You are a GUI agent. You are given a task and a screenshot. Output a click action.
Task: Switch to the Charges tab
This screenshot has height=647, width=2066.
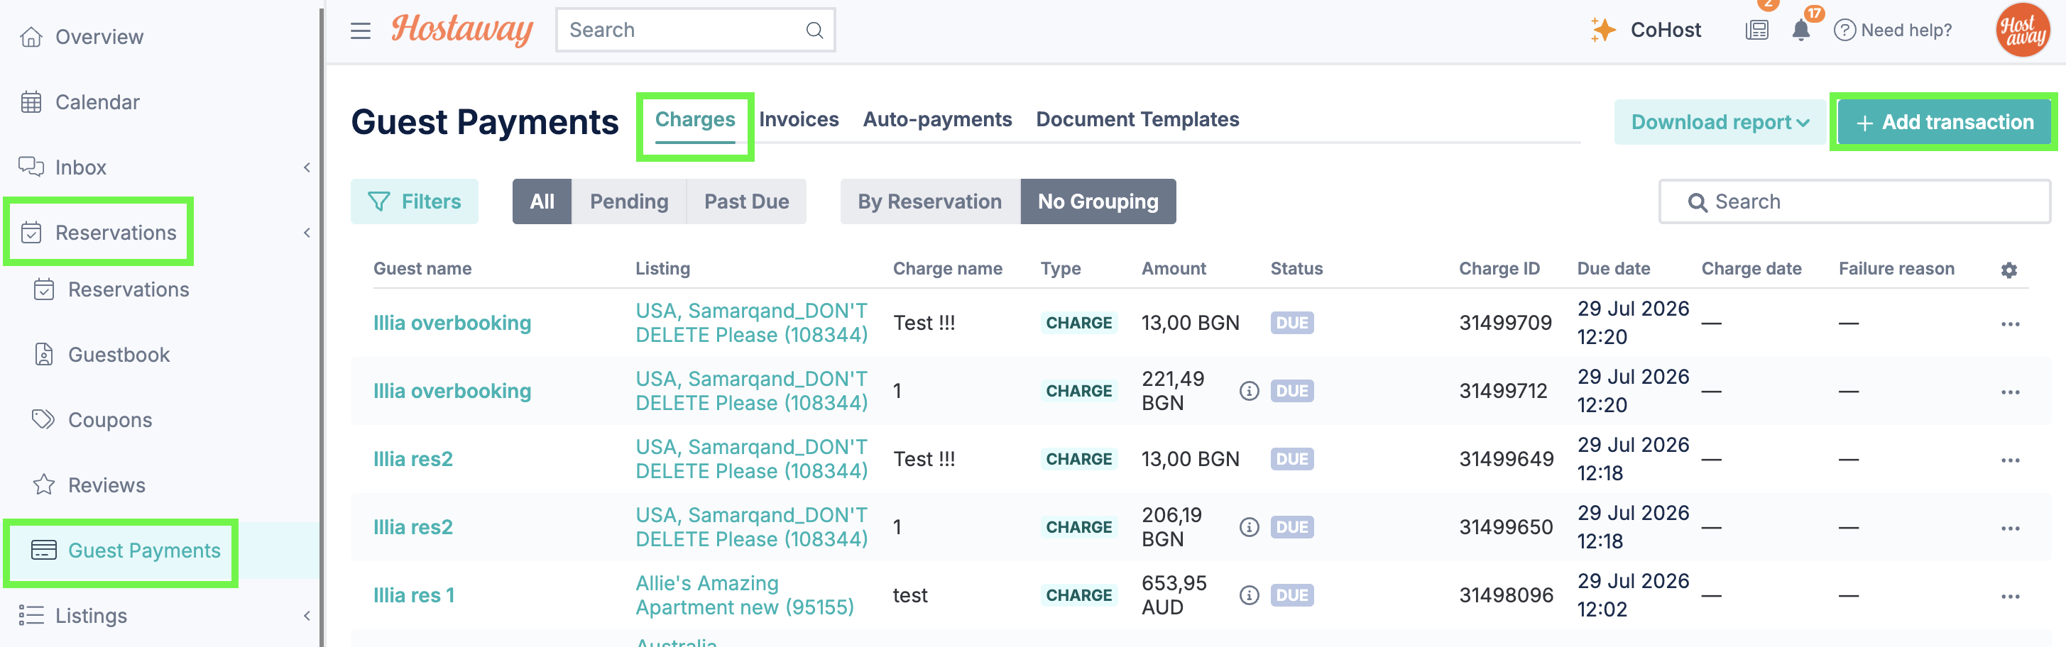(694, 119)
